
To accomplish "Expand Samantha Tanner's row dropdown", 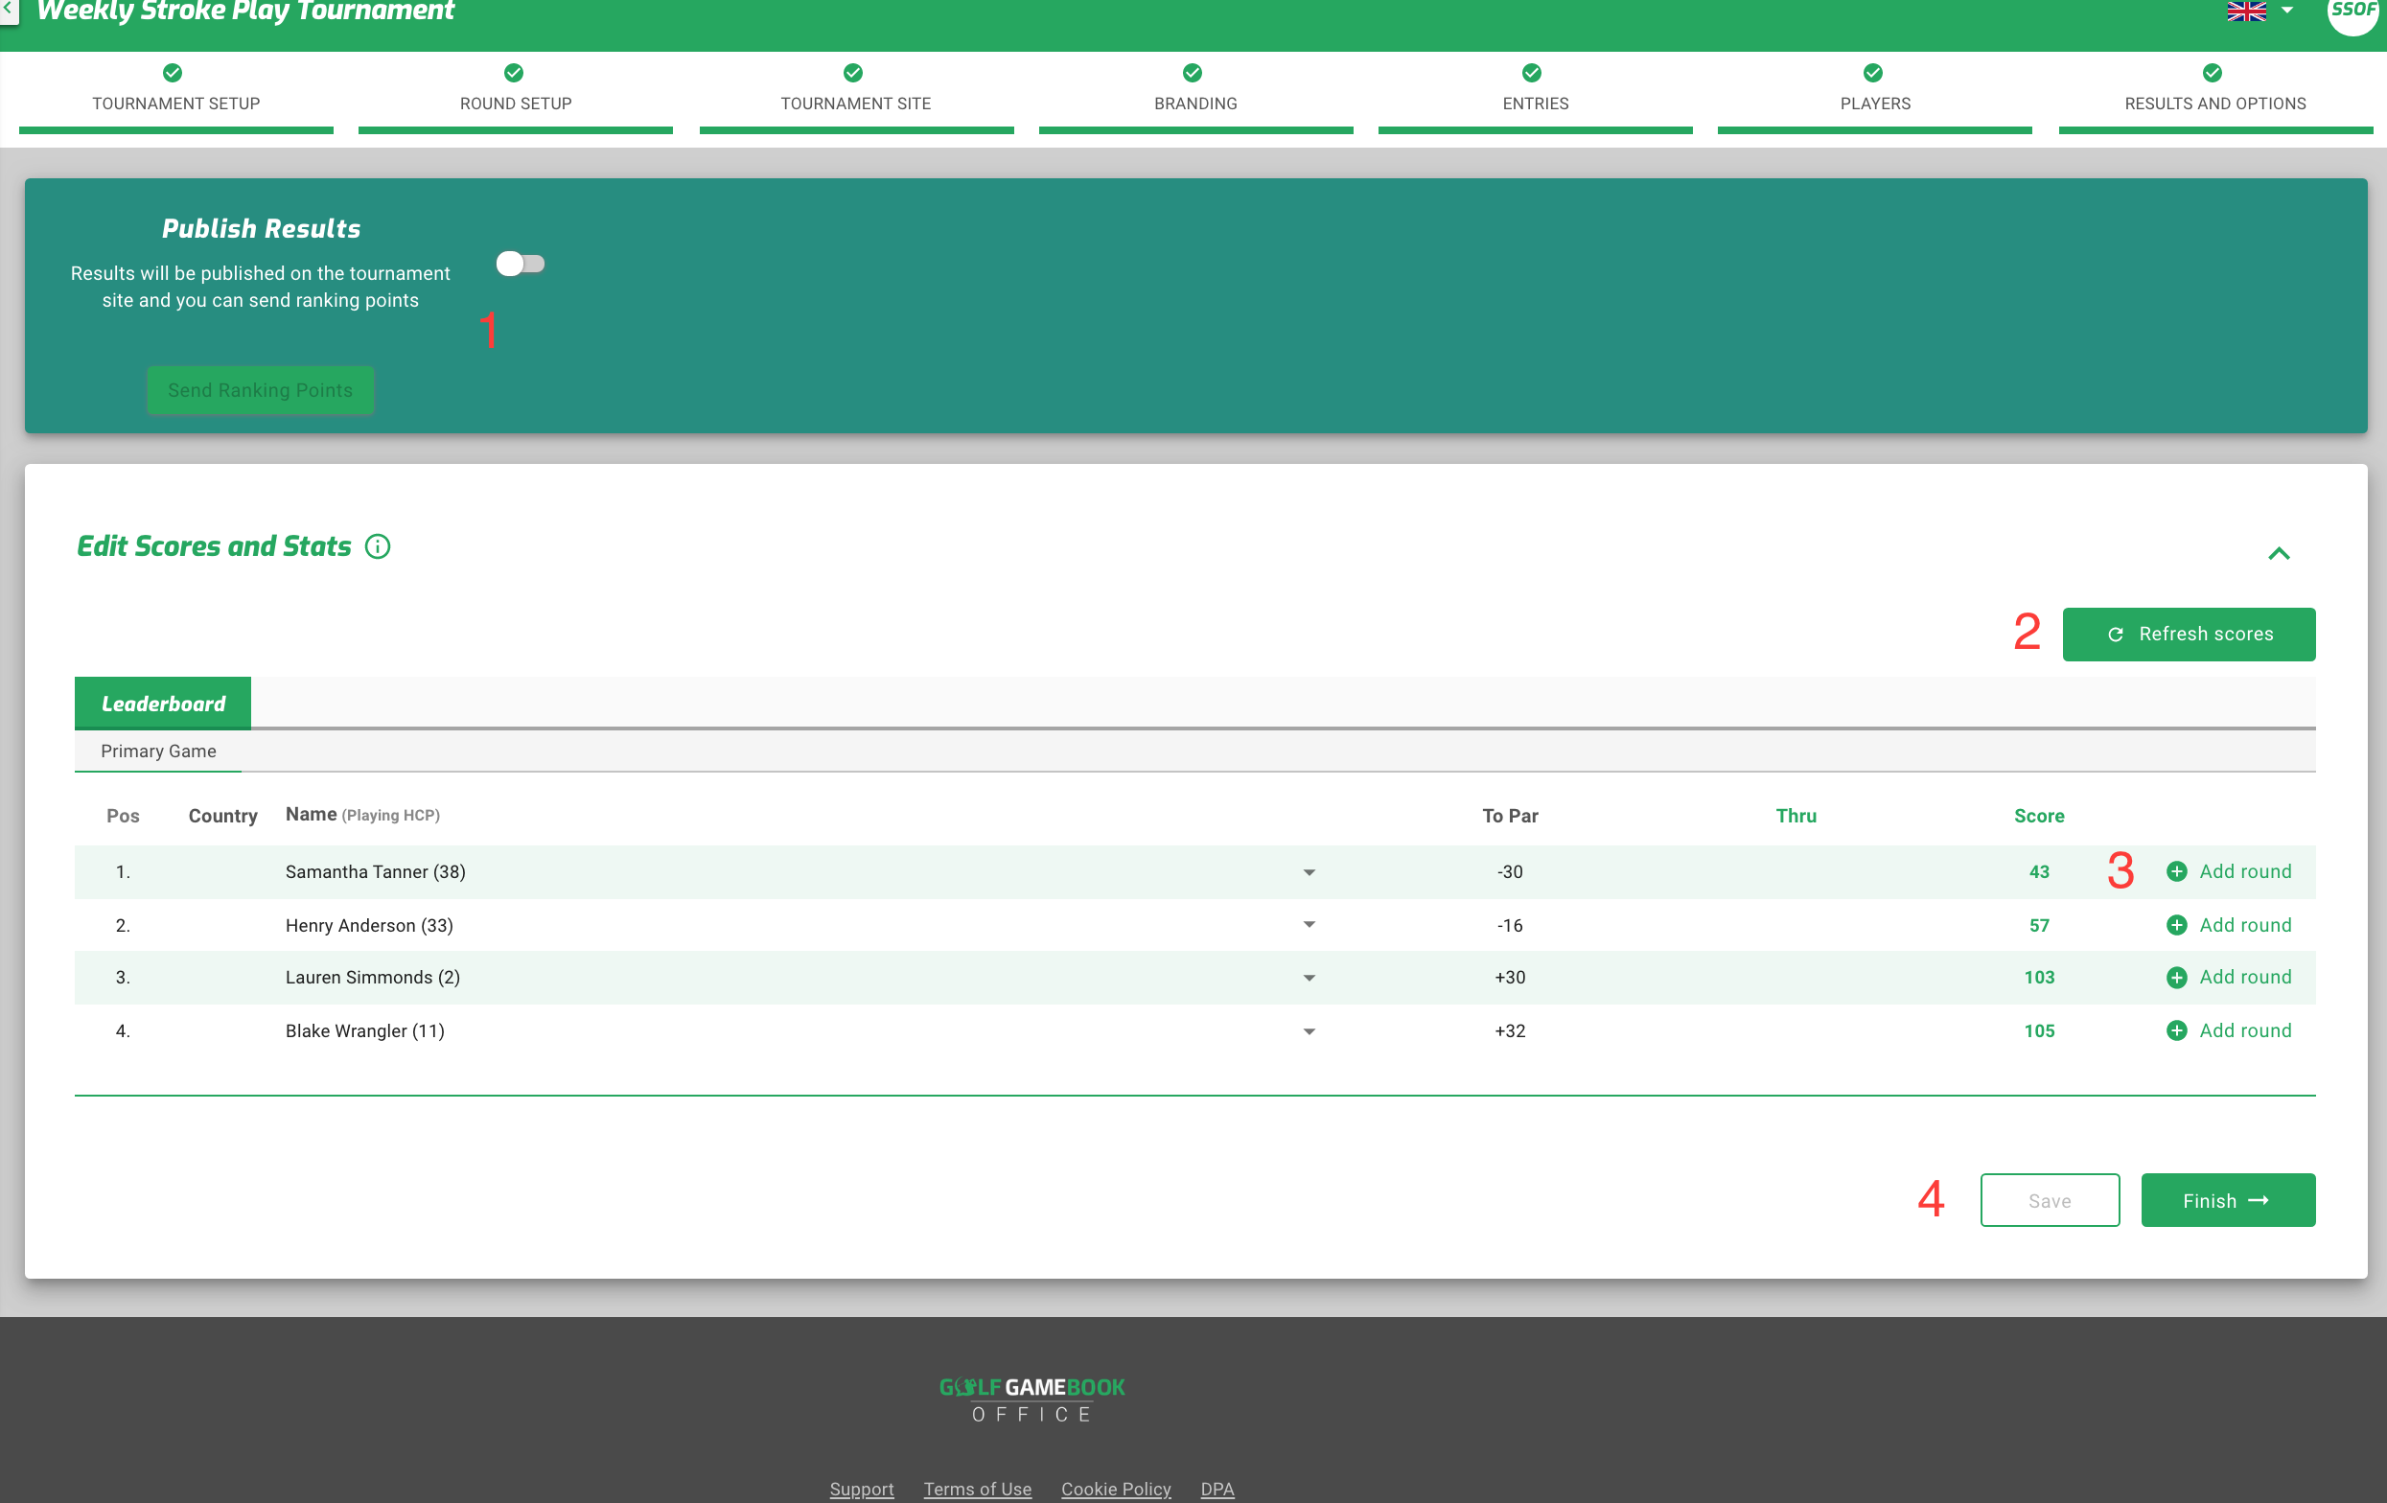I will 1309,872.
